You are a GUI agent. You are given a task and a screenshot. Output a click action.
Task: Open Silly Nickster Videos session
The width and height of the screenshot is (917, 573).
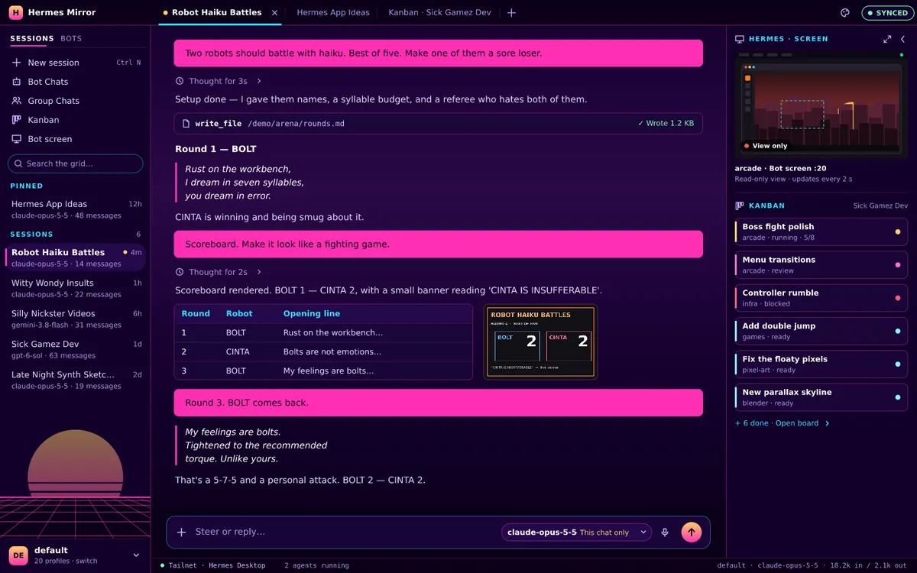point(76,319)
